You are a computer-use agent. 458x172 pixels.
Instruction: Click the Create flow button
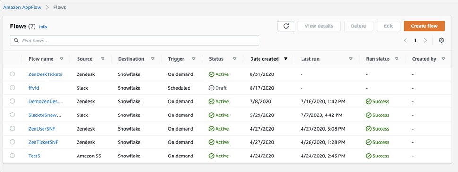424,26
